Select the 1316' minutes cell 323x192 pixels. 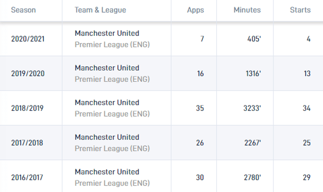pos(253,74)
